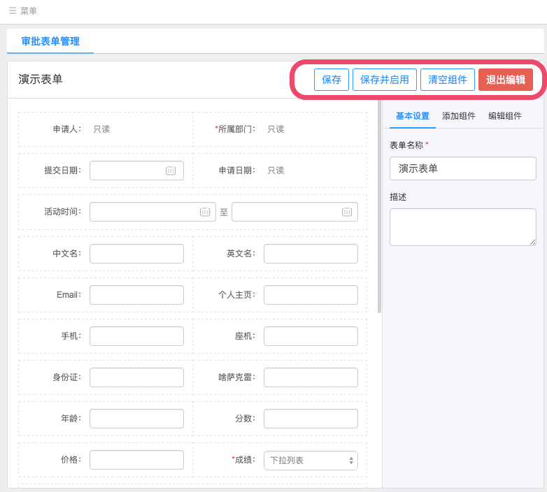This screenshot has width=547, height=492.
Task: Click 保存并启用 button
Action: click(385, 80)
